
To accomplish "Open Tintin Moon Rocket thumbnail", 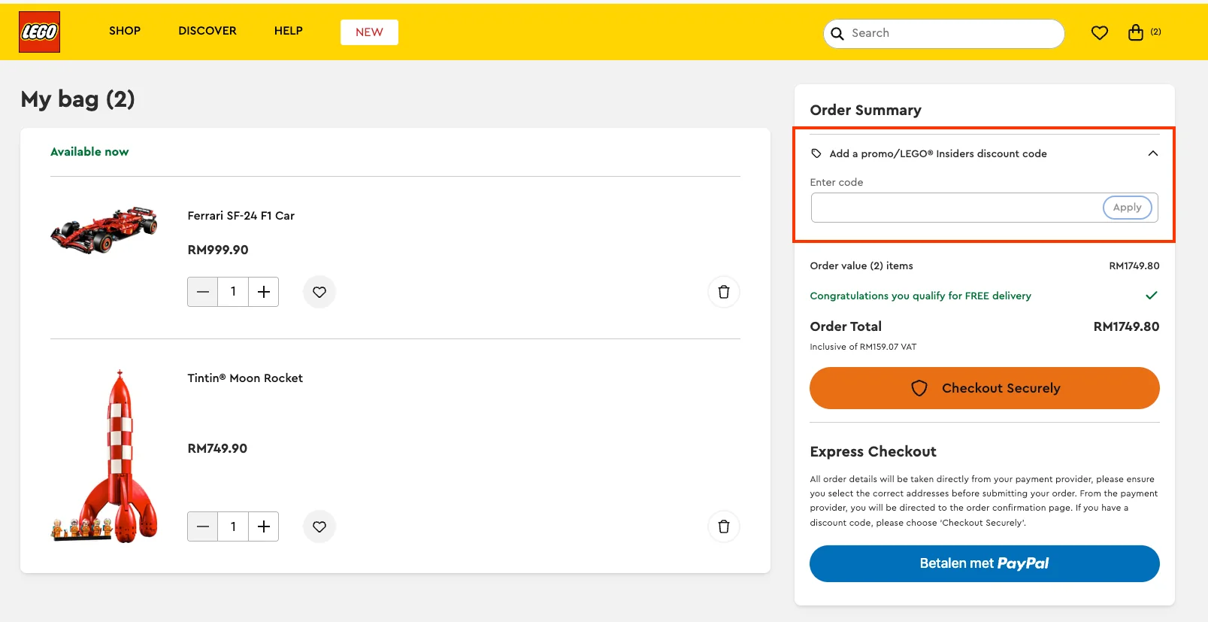I will point(104,456).
